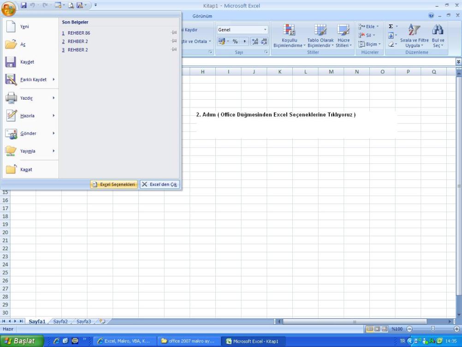The height and width of the screenshot is (347, 462).
Task: Open the Biçim (Format) cells dropdown
Action: (370, 44)
